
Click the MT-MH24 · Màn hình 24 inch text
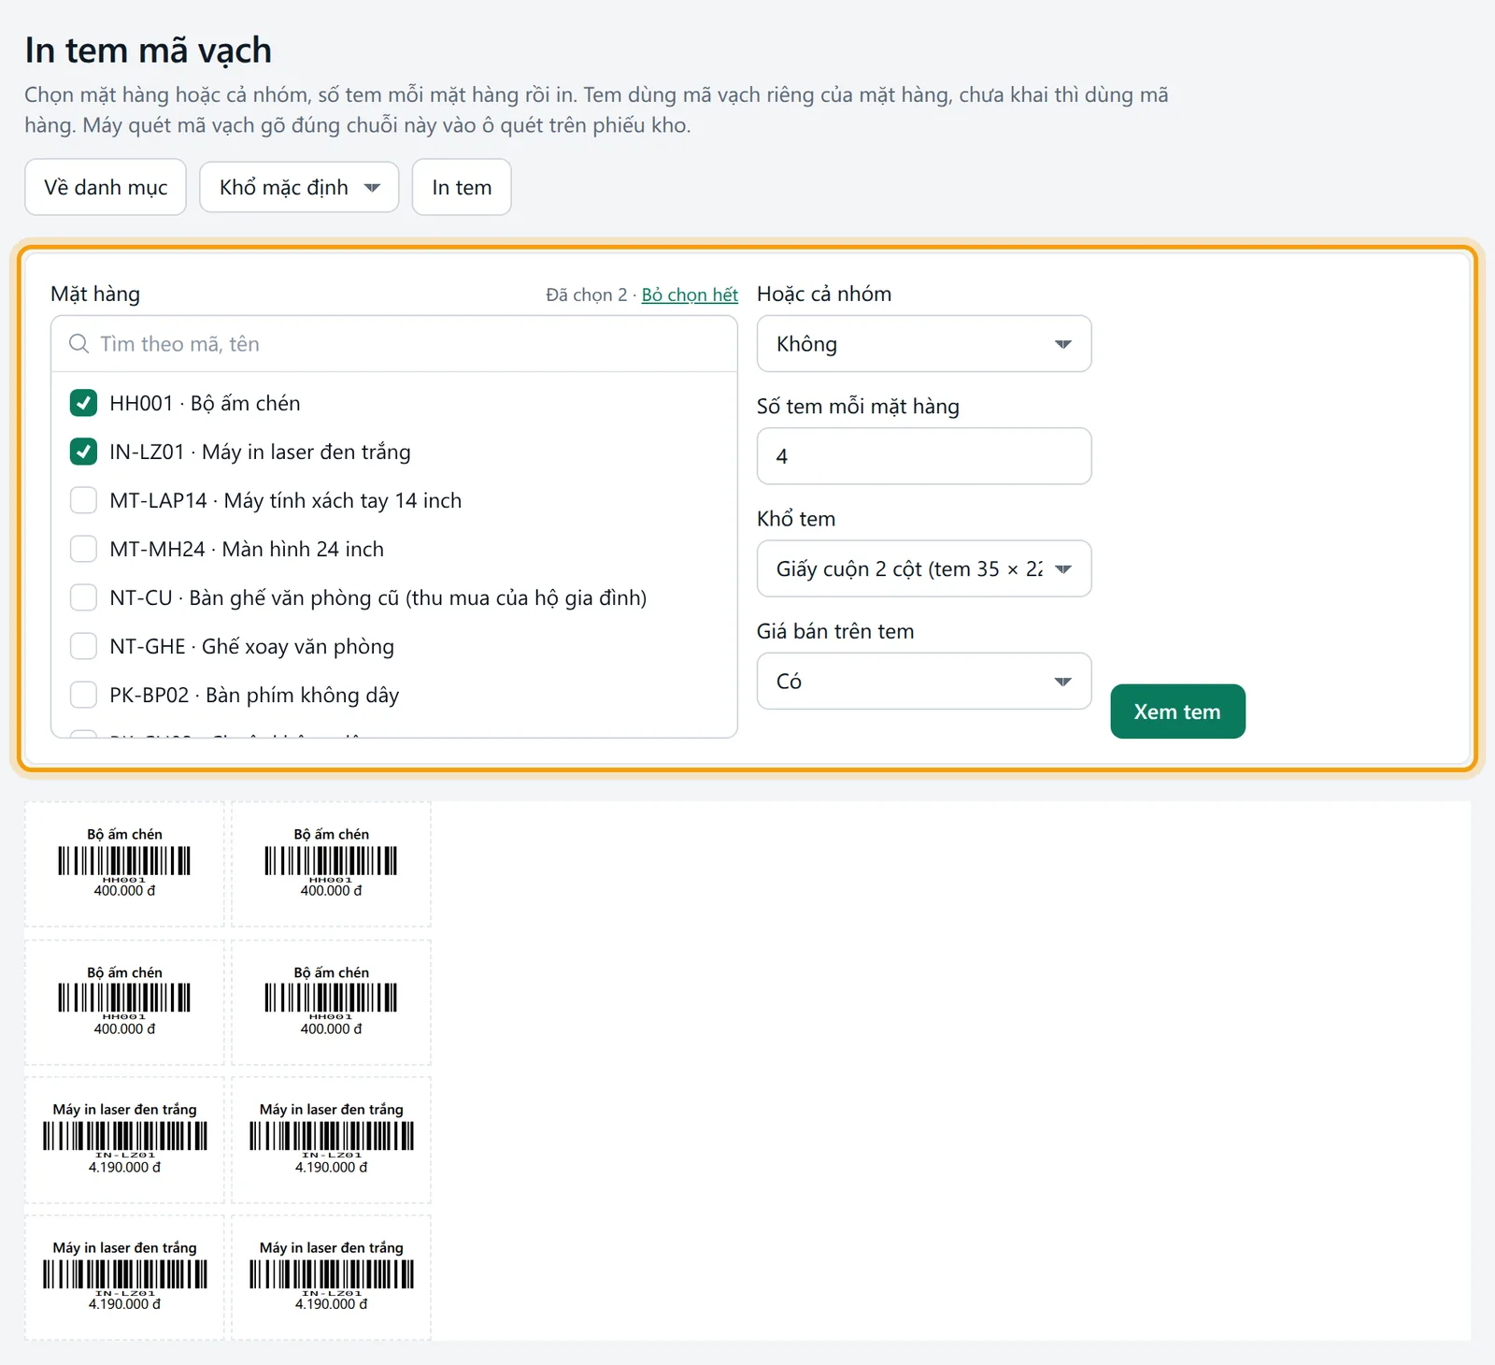[x=247, y=549]
